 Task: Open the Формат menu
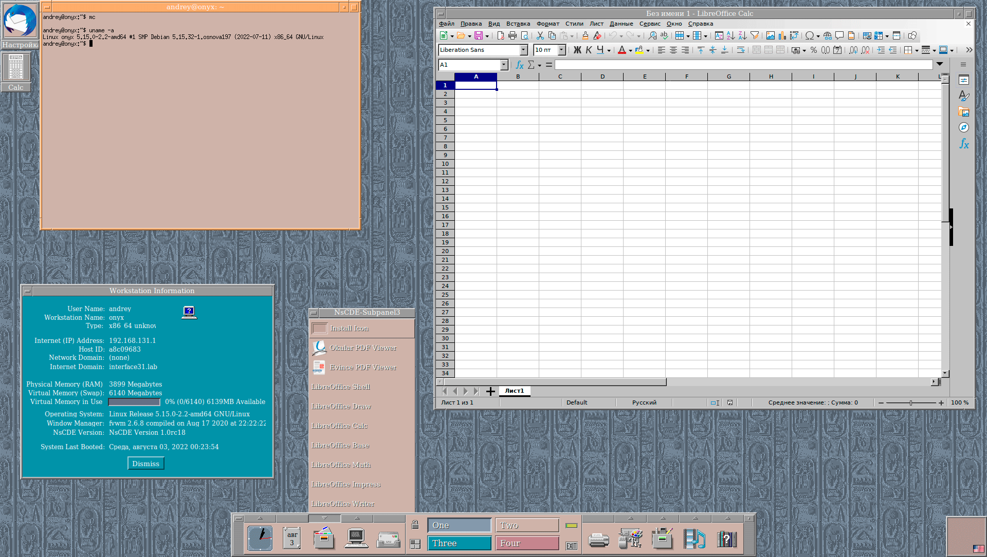(547, 24)
